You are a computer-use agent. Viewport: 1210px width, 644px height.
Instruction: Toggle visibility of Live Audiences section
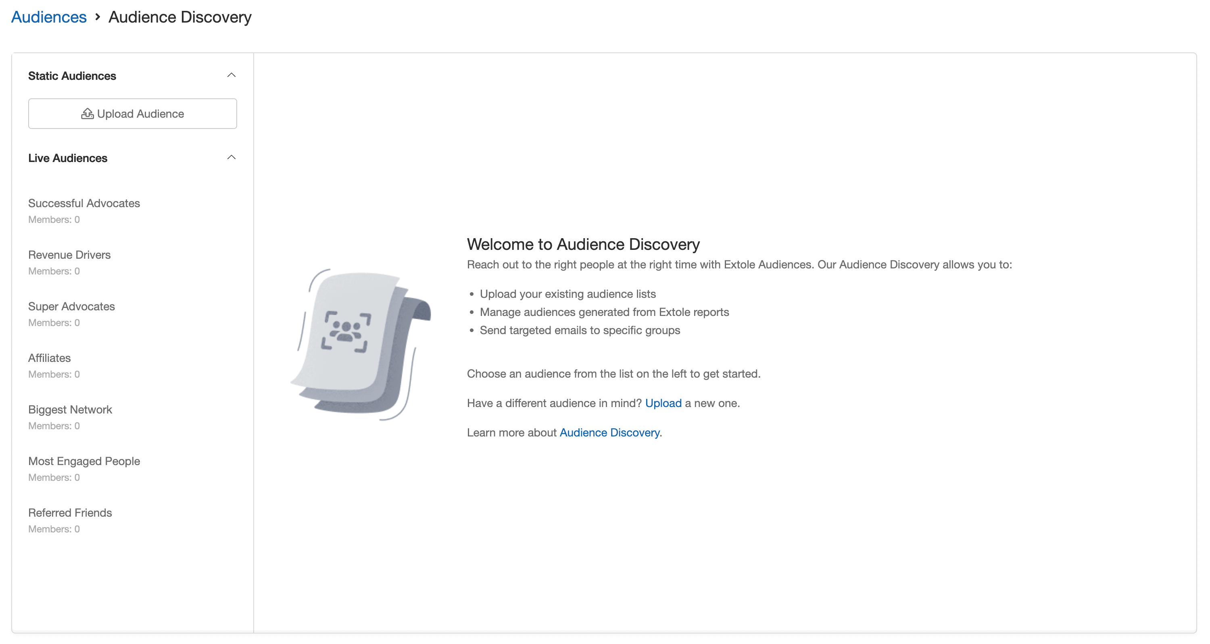click(x=232, y=158)
